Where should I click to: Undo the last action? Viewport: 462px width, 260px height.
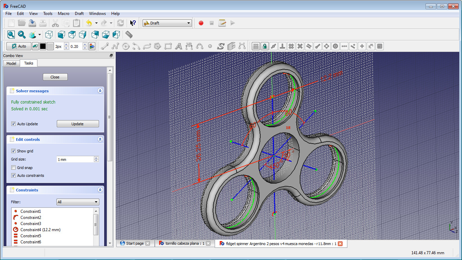(x=89, y=23)
